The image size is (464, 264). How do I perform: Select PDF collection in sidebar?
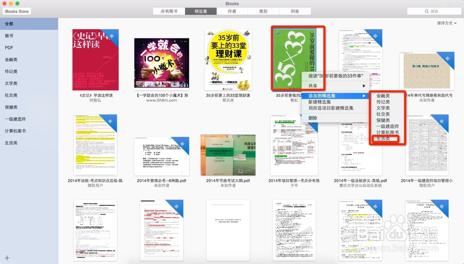29,48
